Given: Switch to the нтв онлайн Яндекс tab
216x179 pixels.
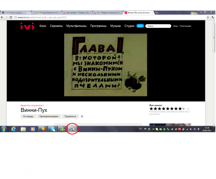Looking at the screenshot, I should coord(77,13).
